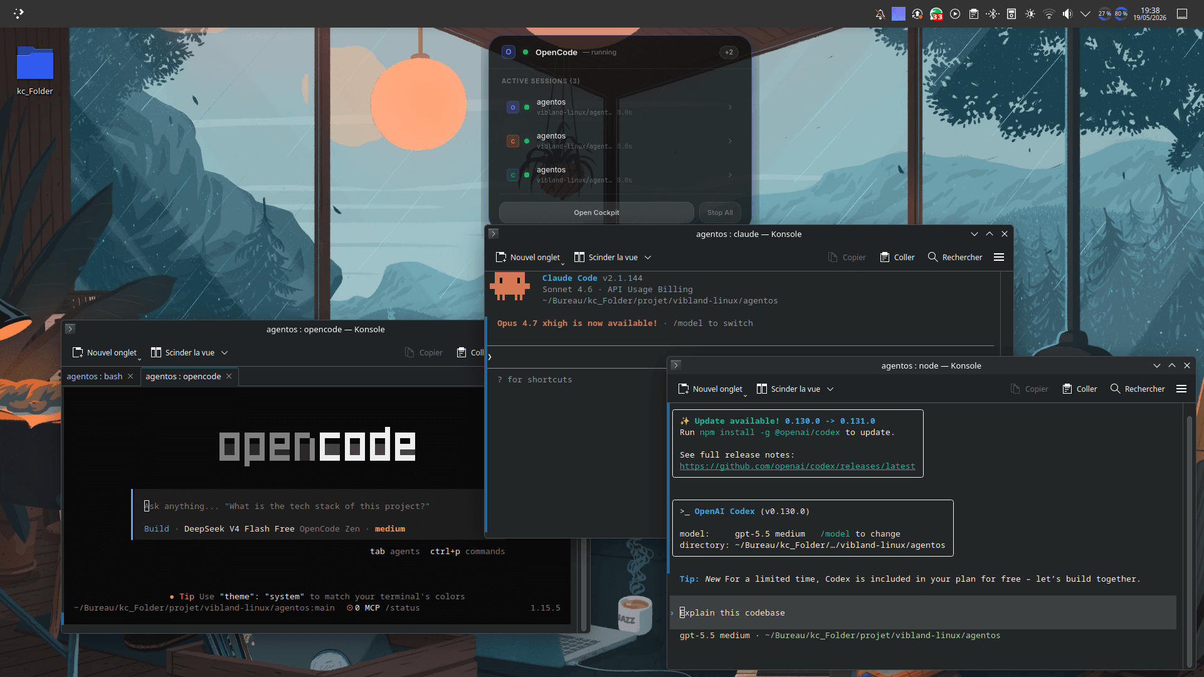Screen dimensions: 1204x677
Task: Click Coller in claude Konsole toolbar
Action: [897, 258]
